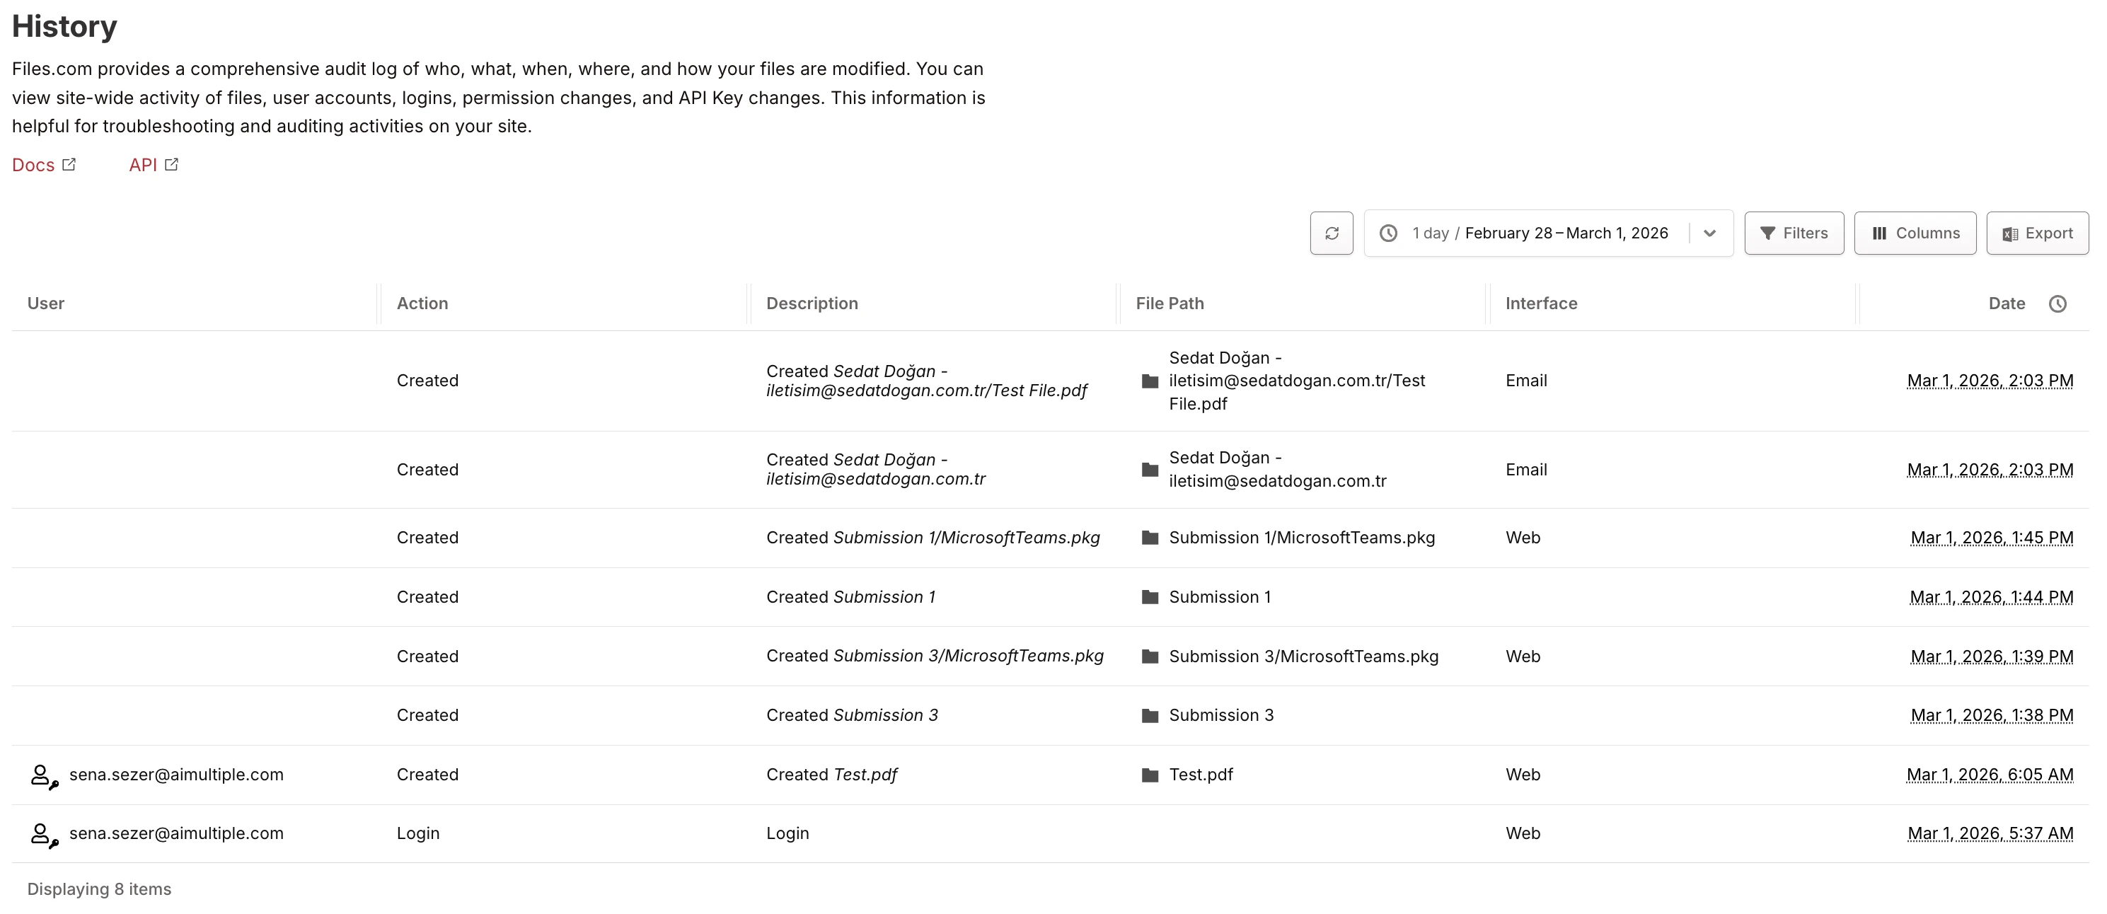Click the File Path column header
The height and width of the screenshot is (914, 2107).
coord(1170,303)
